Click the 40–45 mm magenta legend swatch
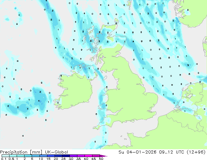 [x=88, y=156]
